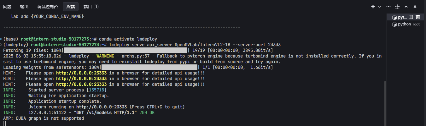
Task: Open first HINT http://0.0.0.0:23333 link
Action: 81,73
